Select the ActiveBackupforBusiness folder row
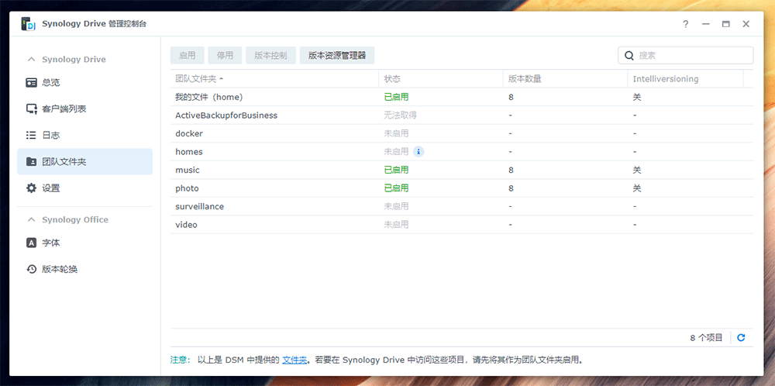The image size is (775, 386). click(x=226, y=115)
